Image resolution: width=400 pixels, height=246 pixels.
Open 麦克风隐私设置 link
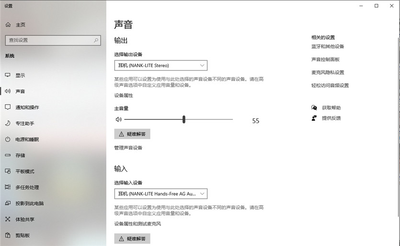tap(328, 72)
